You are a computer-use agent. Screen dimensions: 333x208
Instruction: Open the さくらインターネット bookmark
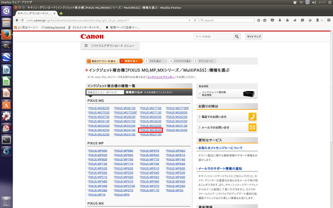(x=85, y=27)
